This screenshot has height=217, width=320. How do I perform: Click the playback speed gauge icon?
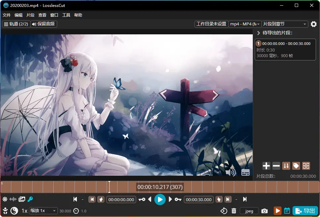(x=76, y=211)
